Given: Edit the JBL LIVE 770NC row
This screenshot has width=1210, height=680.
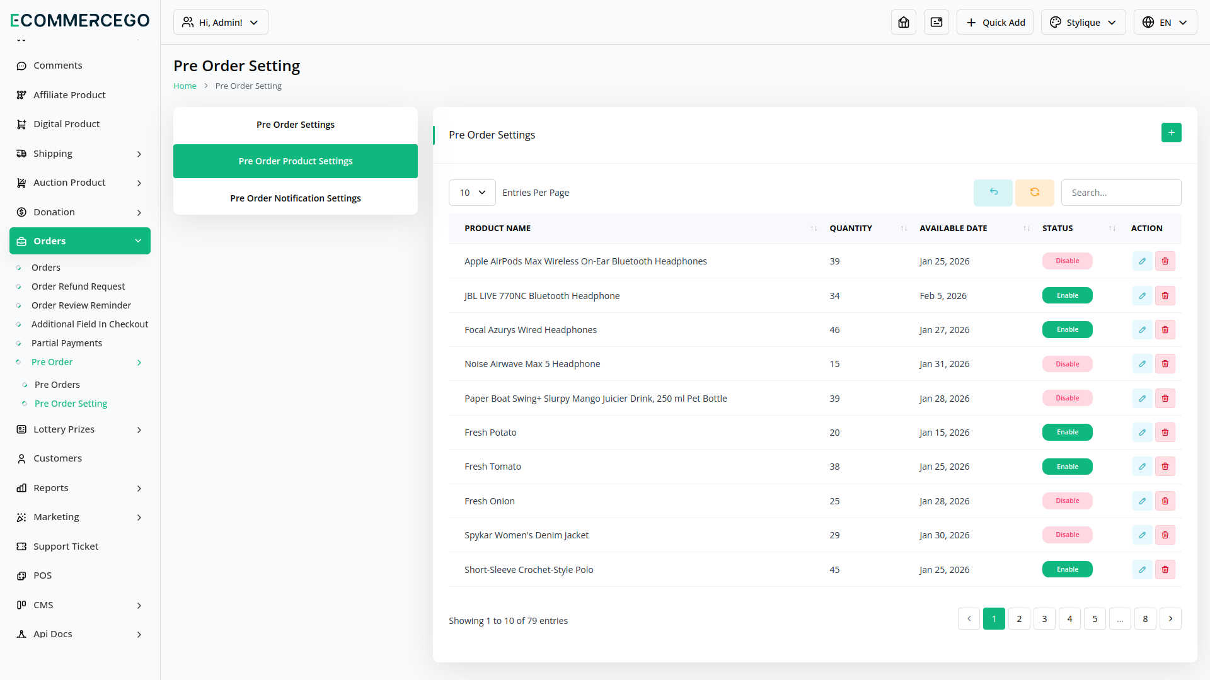Looking at the screenshot, I should click(x=1142, y=296).
